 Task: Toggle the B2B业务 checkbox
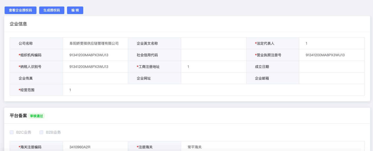[41, 132]
